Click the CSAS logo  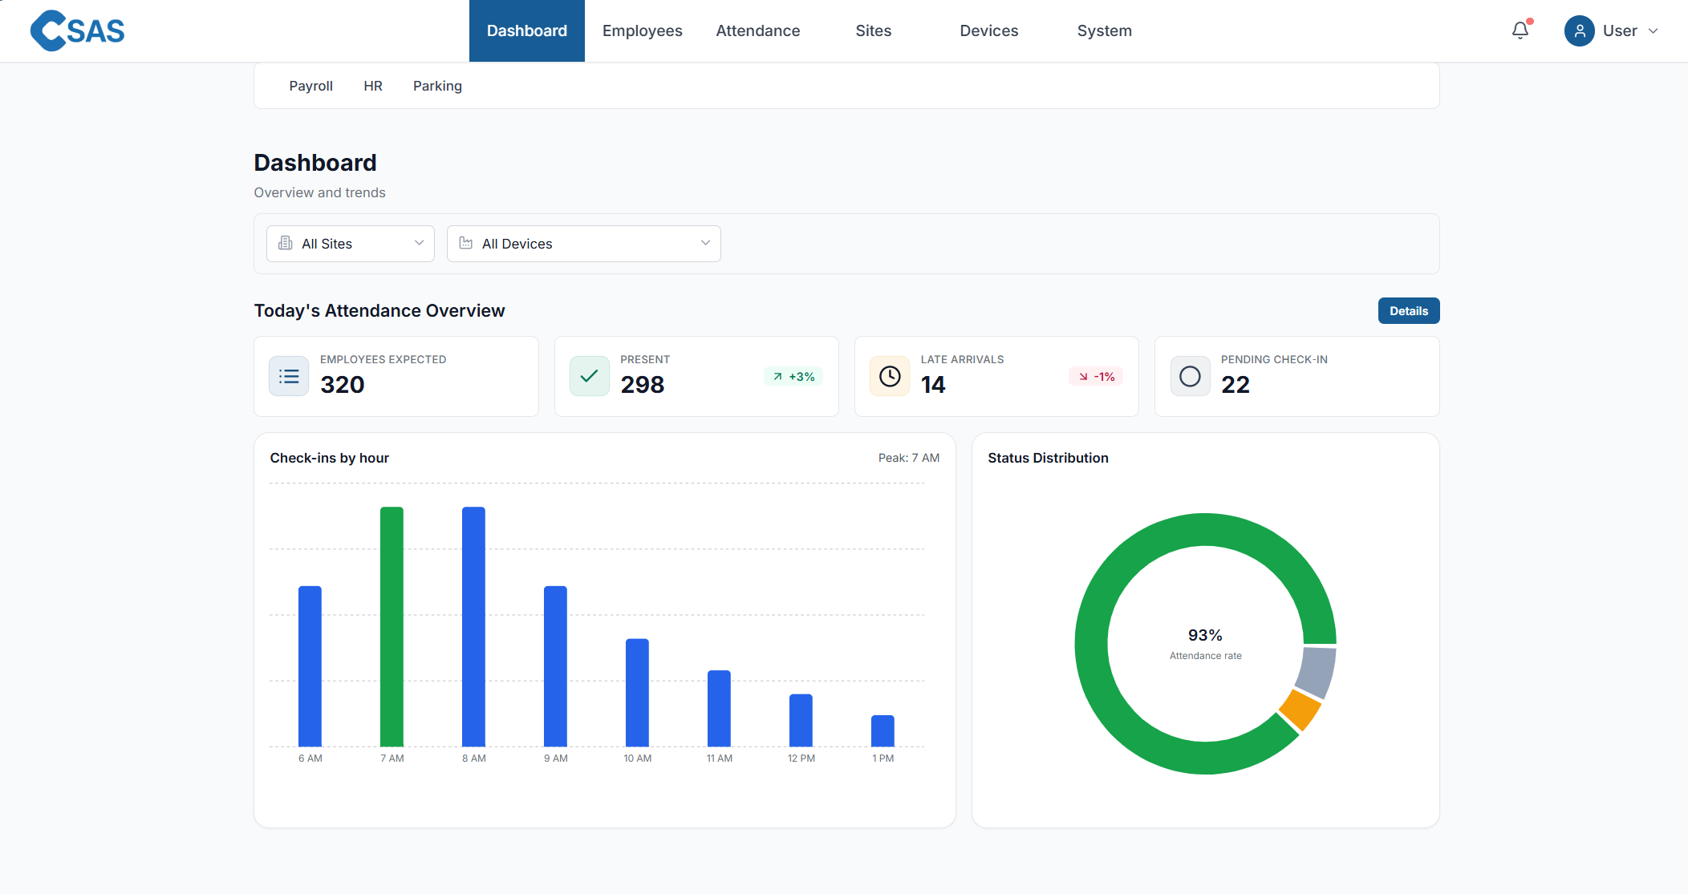77,30
